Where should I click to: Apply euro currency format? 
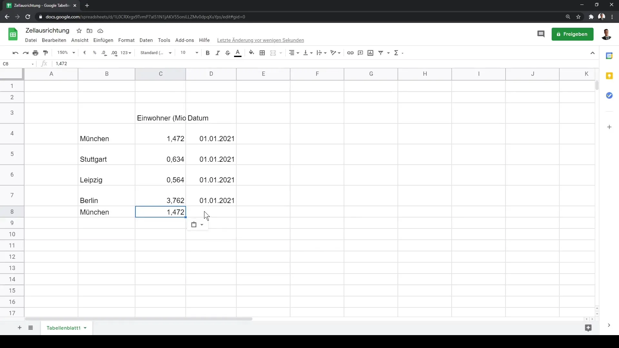84,53
